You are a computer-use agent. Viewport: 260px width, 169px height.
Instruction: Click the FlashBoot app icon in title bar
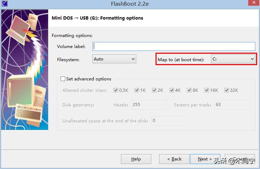coord(5,4)
